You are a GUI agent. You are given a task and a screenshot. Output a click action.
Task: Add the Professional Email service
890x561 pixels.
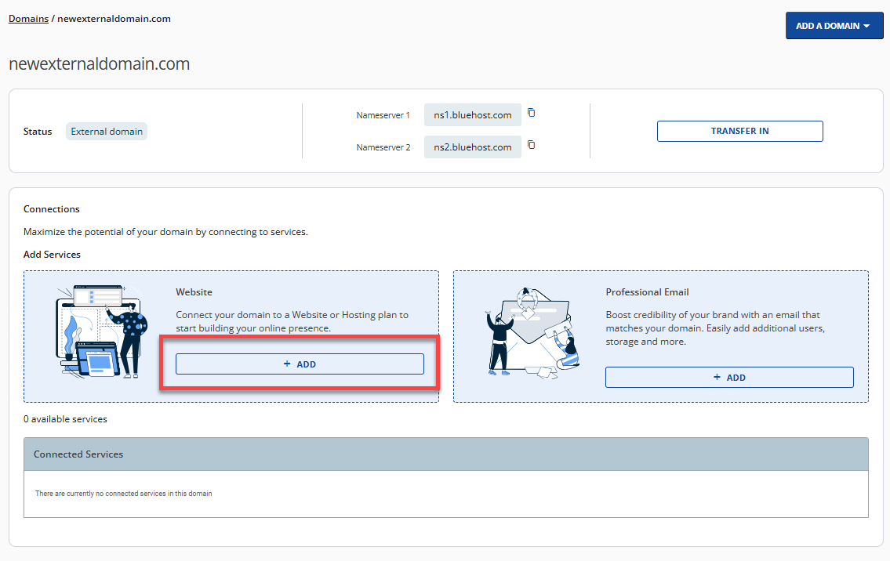pos(728,378)
